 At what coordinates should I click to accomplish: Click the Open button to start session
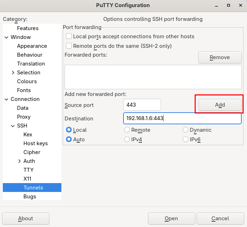pyautogui.click(x=171, y=219)
